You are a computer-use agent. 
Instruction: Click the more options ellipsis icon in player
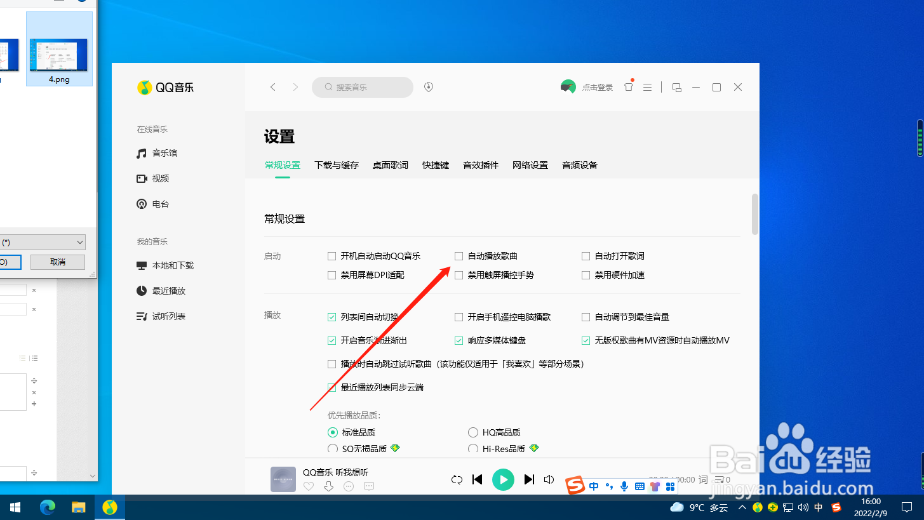click(349, 486)
